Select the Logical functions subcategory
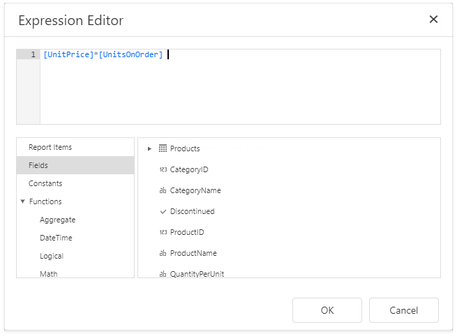Image resolution: width=457 pixels, height=336 pixels. (x=53, y=256)
